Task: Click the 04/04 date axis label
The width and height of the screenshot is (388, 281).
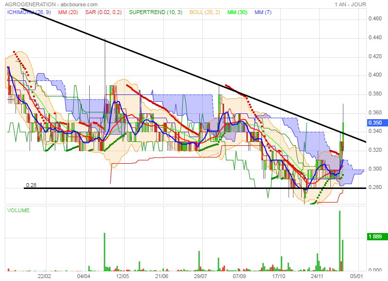Action: (83, 276)
